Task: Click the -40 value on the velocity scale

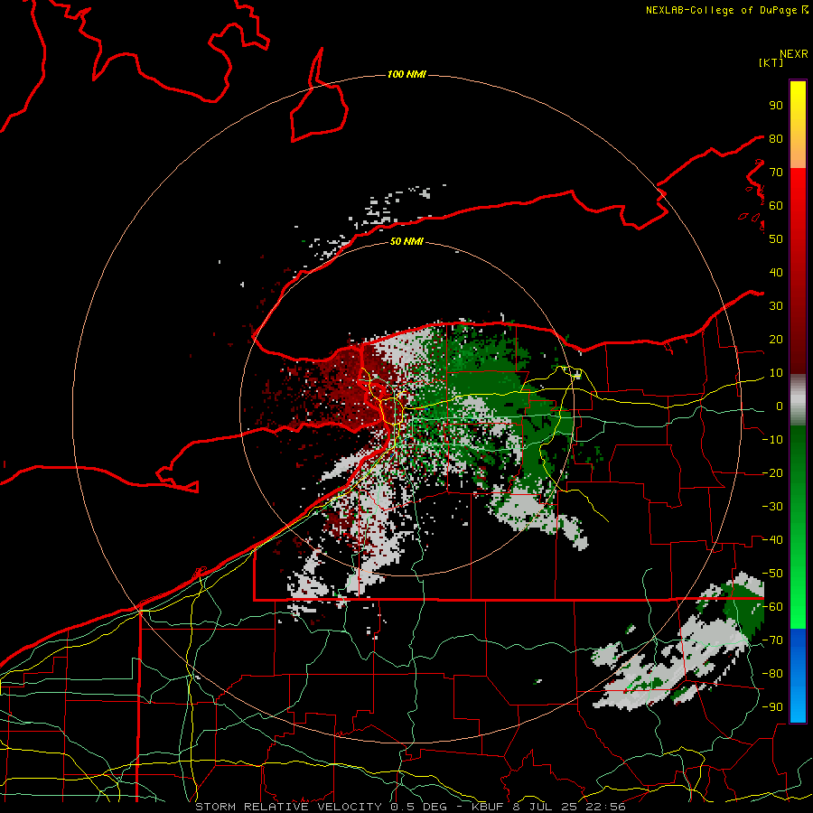Action: pyautogui.click(x=772, y=540)
